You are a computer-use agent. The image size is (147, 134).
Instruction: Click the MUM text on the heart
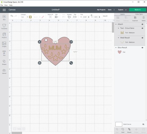pos(55,48)
